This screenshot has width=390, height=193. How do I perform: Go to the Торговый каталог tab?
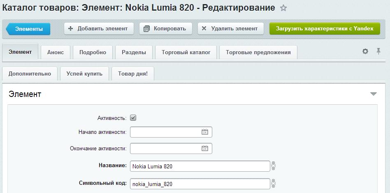point(186,52)
